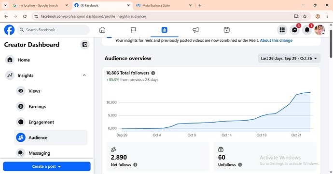Open the Ad Center megaphone icon
This screenshot has width=333, height=174.
(x=195, y=30)
